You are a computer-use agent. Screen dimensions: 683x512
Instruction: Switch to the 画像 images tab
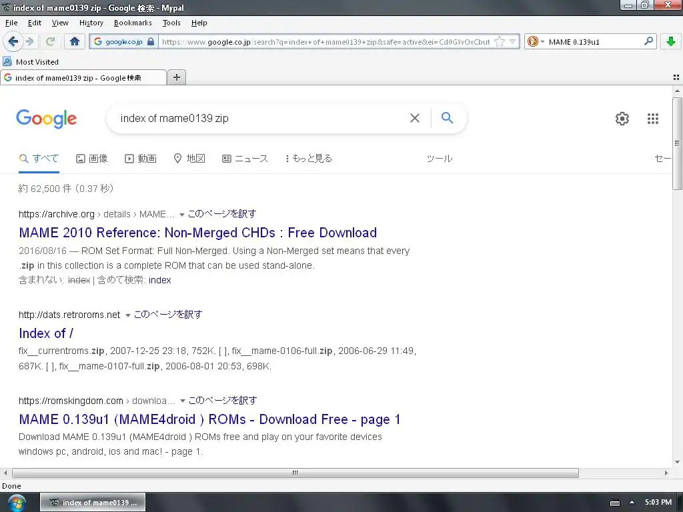92,159
